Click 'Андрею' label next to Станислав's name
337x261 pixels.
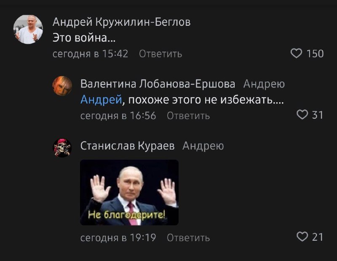[x=203, y=146]
